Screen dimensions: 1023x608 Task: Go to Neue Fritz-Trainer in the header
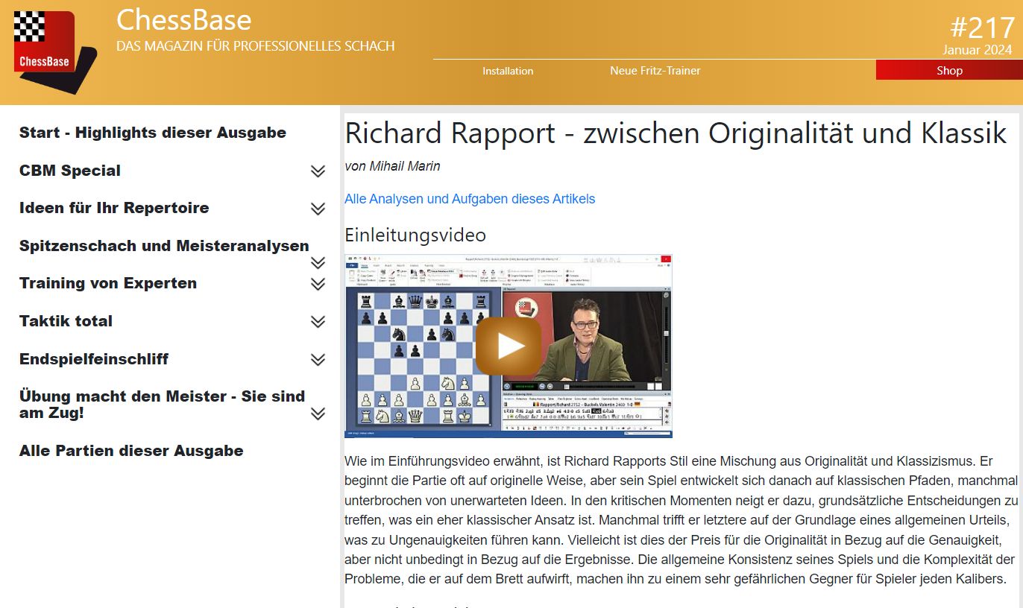(655, 71)
